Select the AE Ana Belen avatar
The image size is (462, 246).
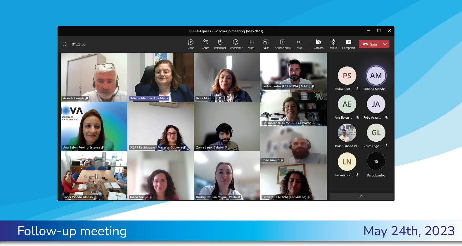click(x=347, y=104)
